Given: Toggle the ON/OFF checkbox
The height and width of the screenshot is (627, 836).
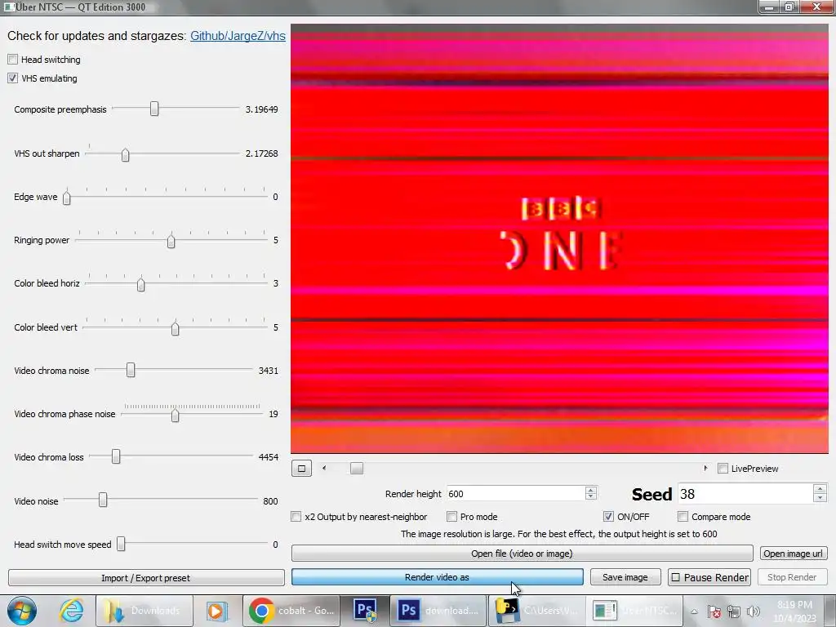Looking at the screenshot, I should tap(608, 517).
